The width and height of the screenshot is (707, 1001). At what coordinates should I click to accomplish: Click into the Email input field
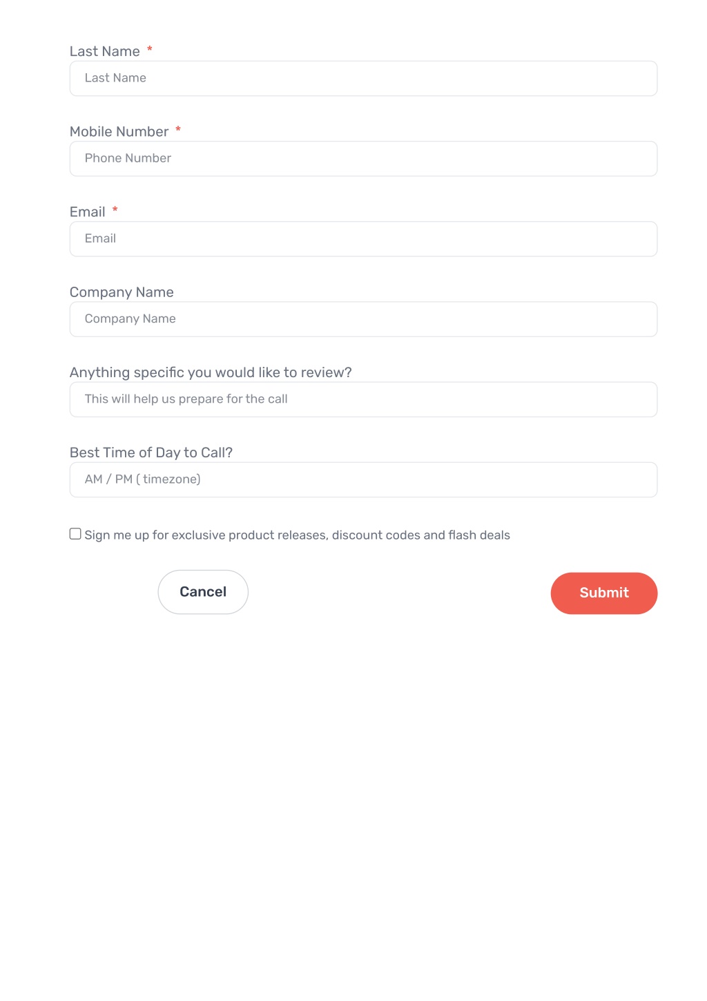(x=363, y=238)
